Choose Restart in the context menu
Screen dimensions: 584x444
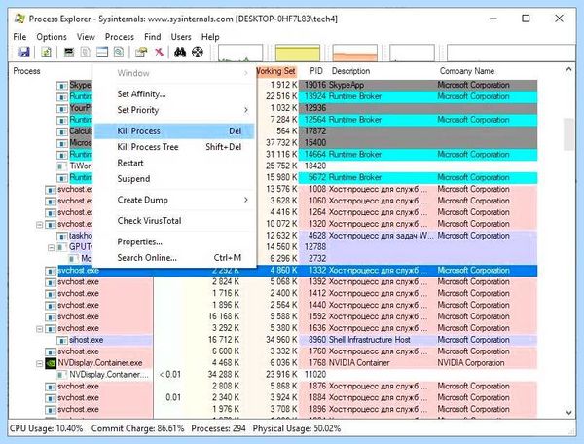[174, 164]
